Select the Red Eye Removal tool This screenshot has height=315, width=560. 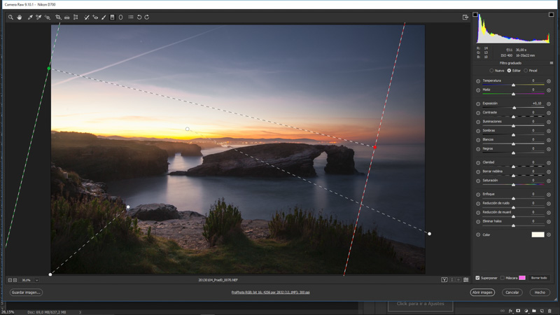(x=95, y=17)
